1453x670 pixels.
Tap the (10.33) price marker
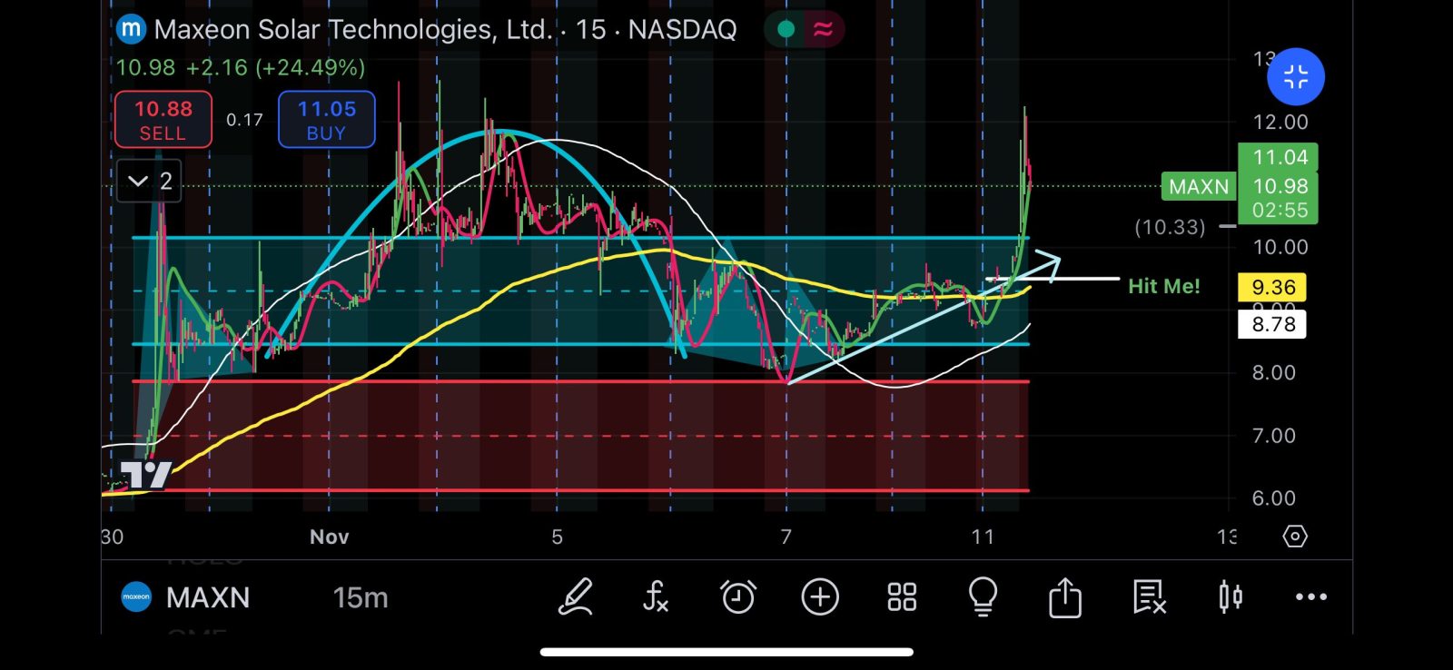1170,227
